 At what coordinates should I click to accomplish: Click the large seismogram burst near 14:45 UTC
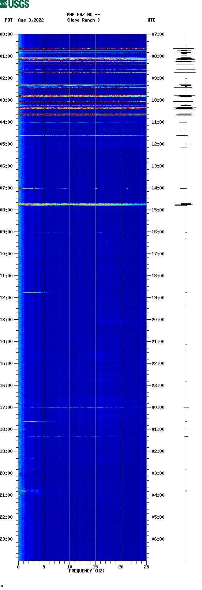click(184, 204)
